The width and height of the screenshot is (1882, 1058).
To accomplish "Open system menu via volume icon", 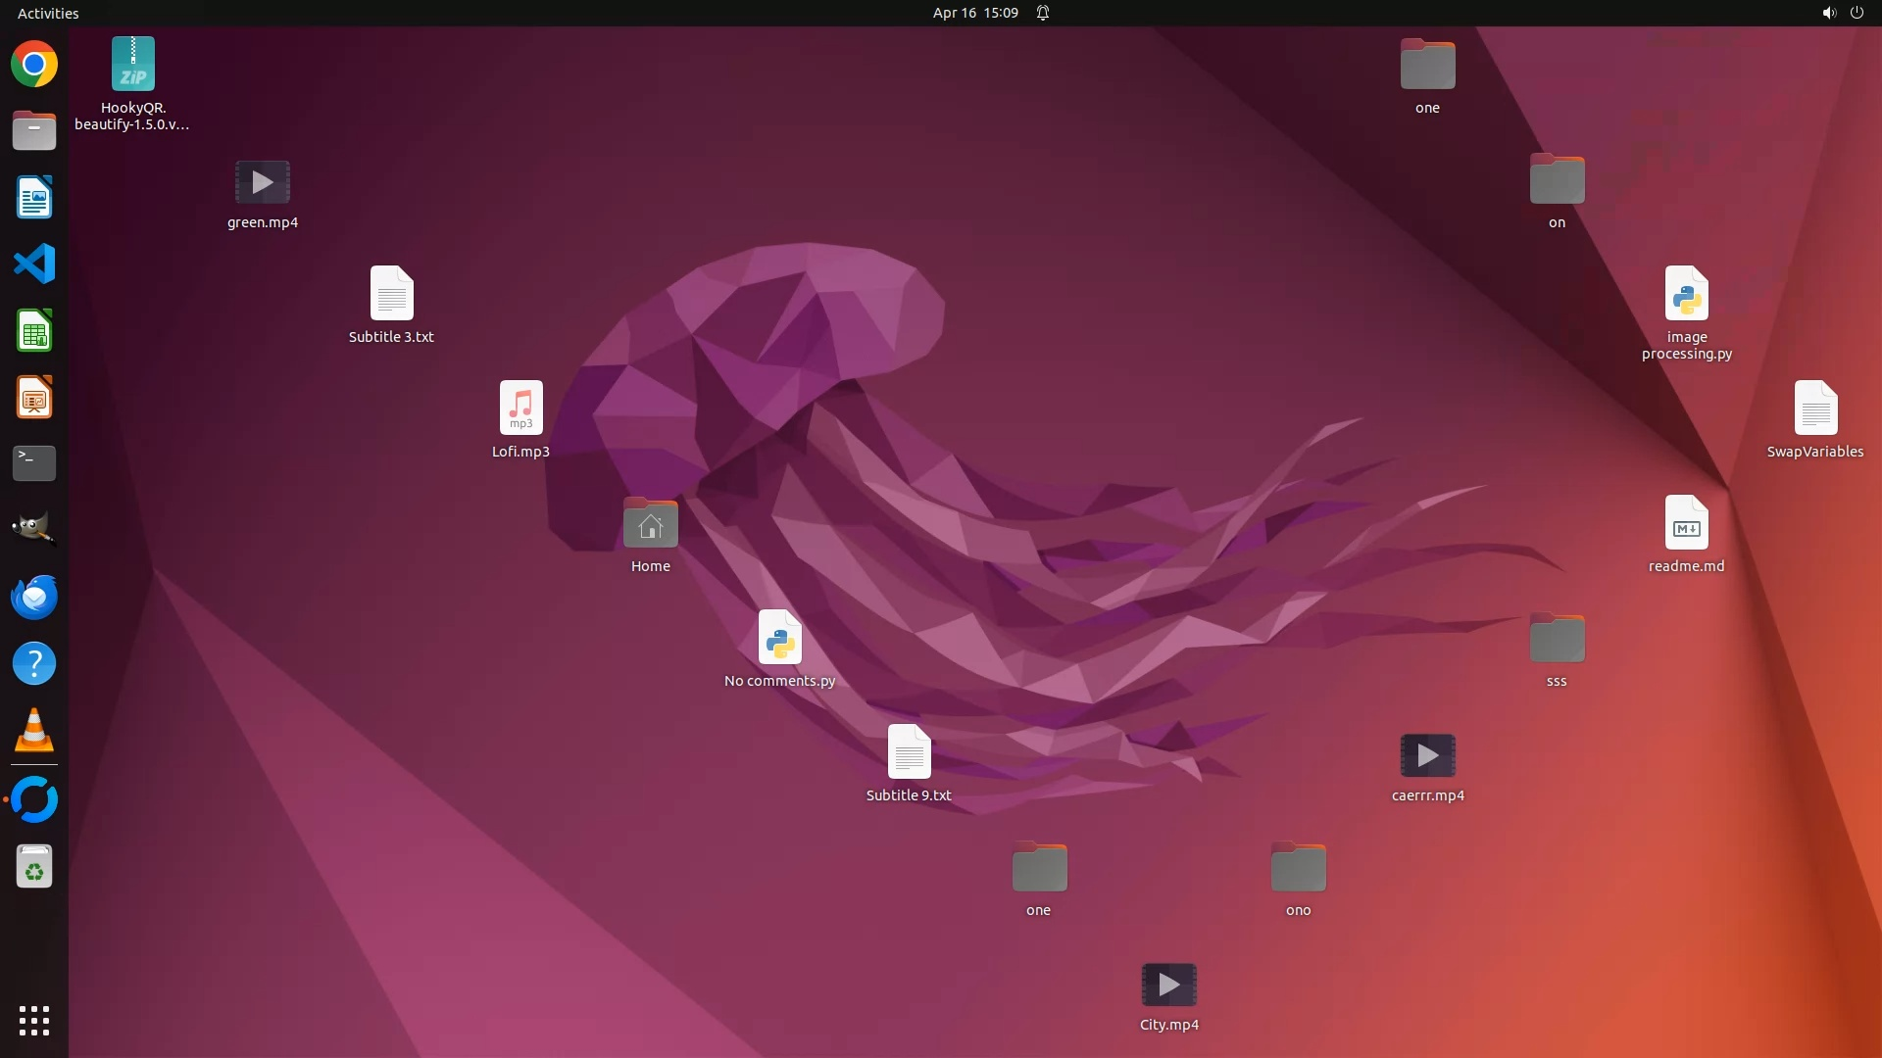I will pyautogui.click(x=1828, y=13).
